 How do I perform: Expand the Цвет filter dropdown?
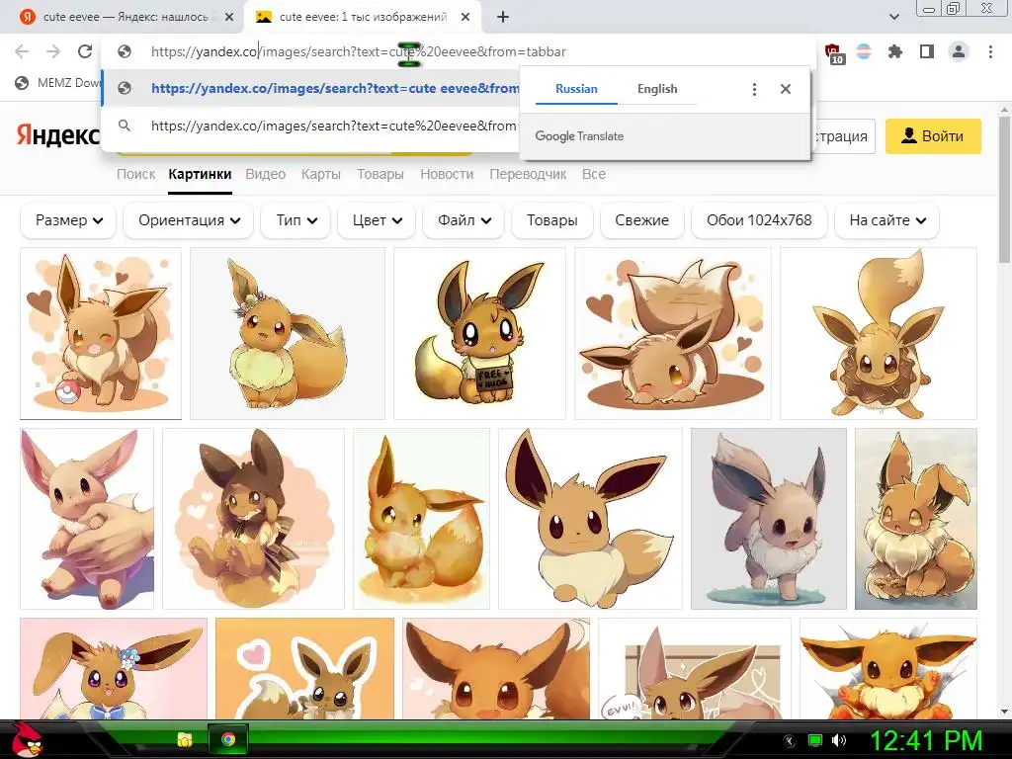377,220
